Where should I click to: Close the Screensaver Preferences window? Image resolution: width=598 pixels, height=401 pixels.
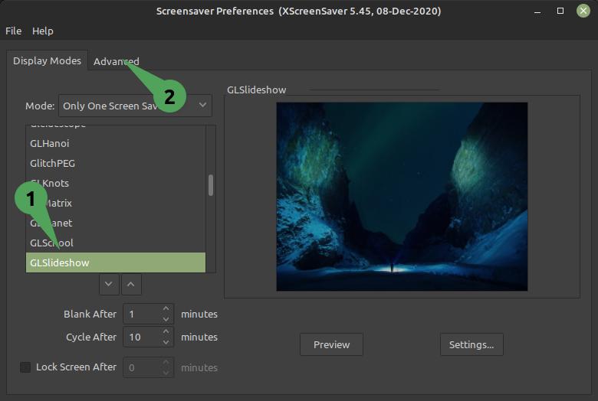click(583, 11)
